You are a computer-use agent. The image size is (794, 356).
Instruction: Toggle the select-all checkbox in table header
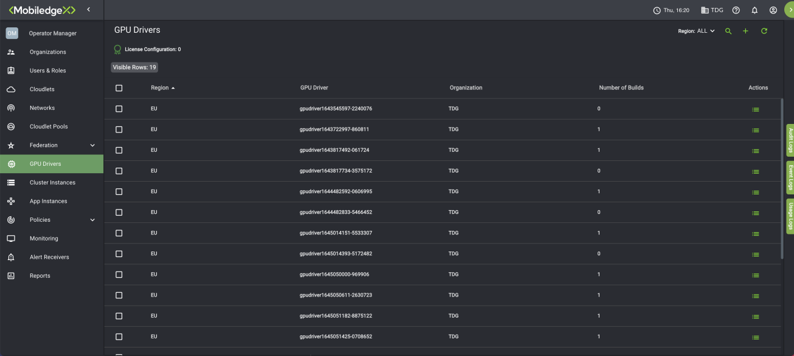click(119, 88)
